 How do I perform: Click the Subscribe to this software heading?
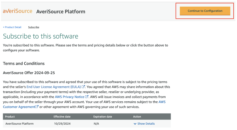click(x=40, y=36)
